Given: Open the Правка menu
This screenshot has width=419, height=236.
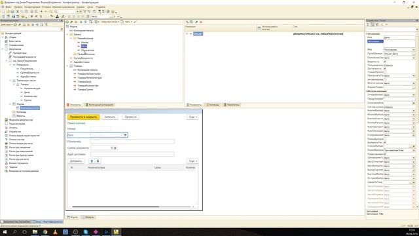Looking at the screenshot, I should [x=18, y=7].
